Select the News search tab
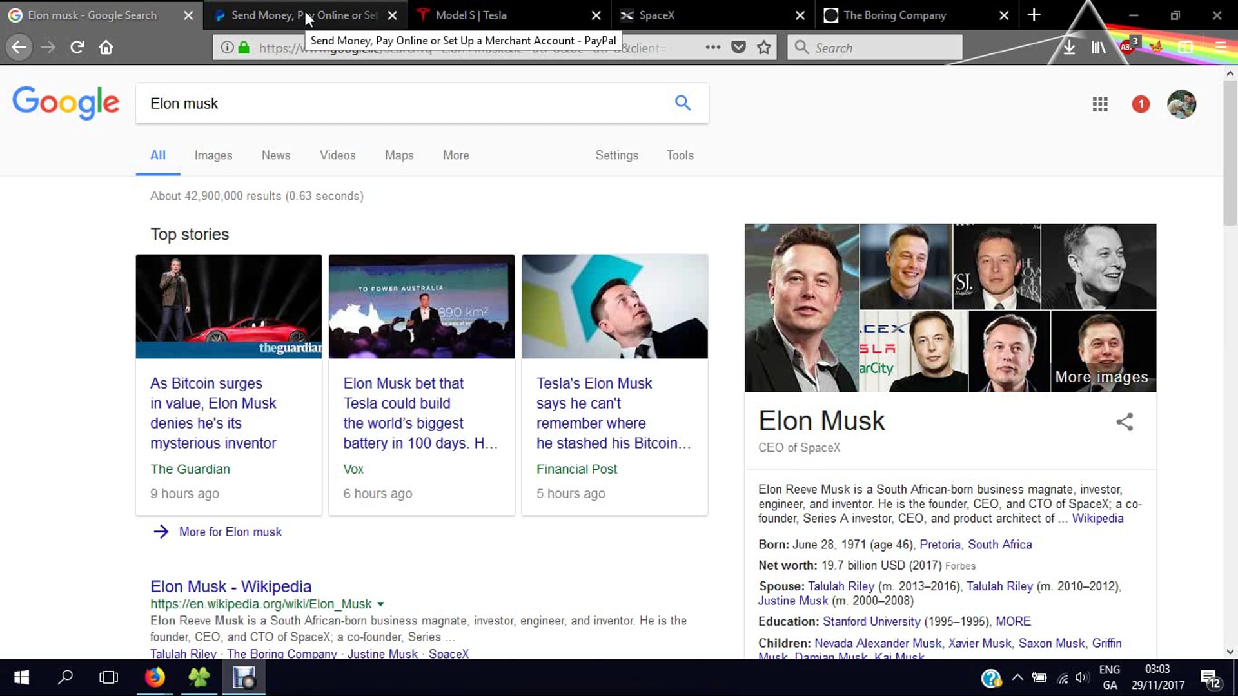 (276, 155)
